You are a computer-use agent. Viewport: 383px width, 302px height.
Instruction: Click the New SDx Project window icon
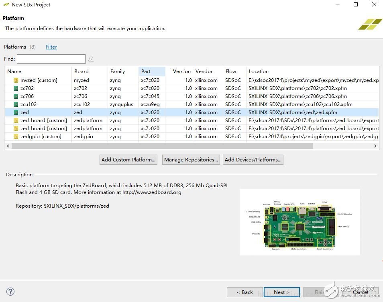[x=6, y=5]
